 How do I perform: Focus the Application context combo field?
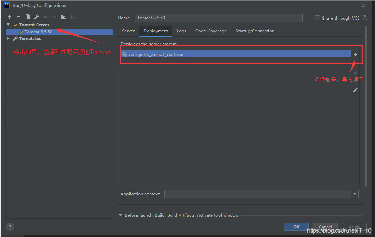(258, 194)
